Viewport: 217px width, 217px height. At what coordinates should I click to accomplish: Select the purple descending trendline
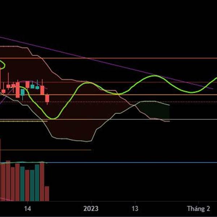(107, 63)
